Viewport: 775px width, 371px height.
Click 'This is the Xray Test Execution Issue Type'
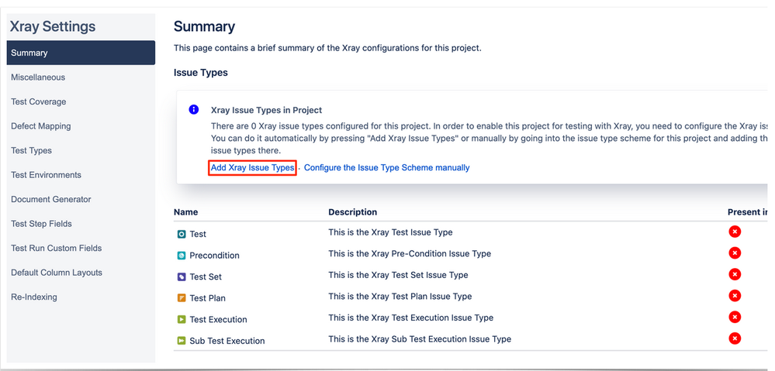(411, 318)
